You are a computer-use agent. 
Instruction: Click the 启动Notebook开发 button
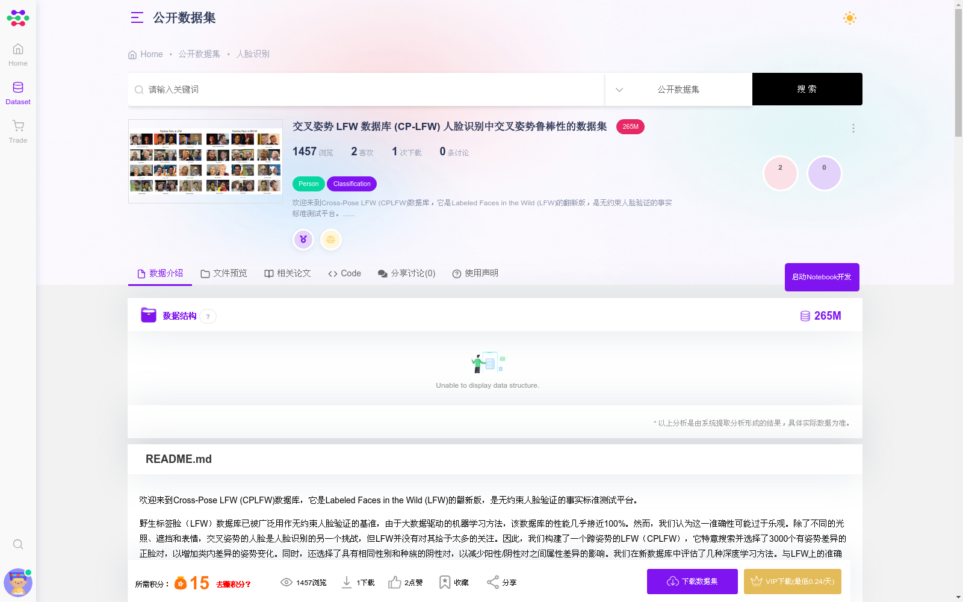(822, 277)
